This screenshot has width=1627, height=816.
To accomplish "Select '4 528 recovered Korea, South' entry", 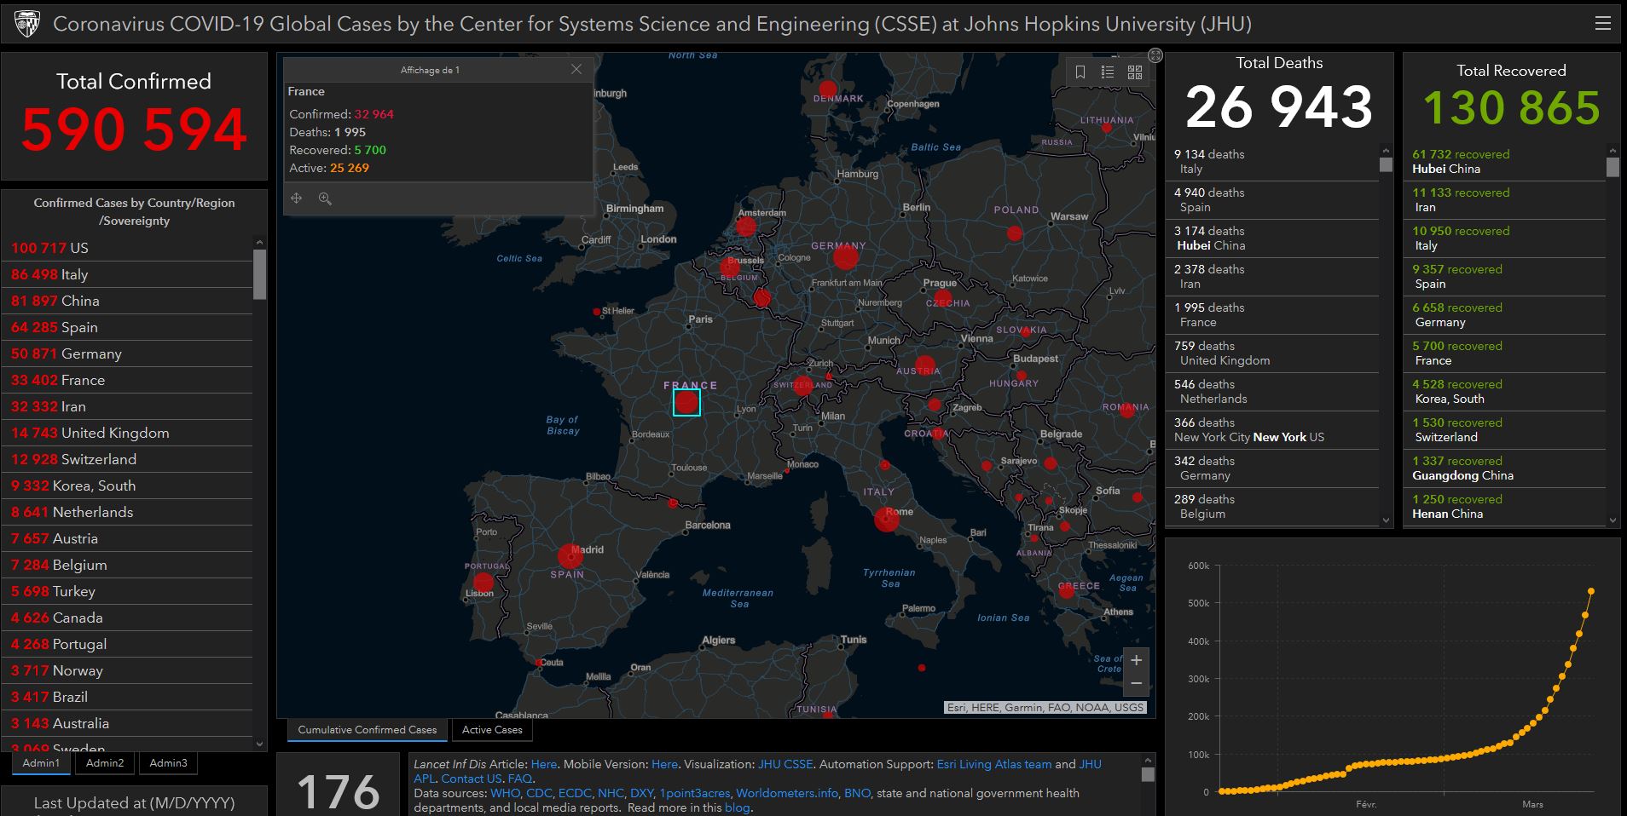I will click(x=1505, y=392).
